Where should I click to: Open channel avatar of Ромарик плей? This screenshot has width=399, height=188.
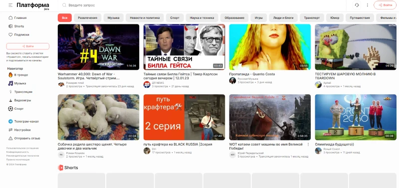[61, 84]
